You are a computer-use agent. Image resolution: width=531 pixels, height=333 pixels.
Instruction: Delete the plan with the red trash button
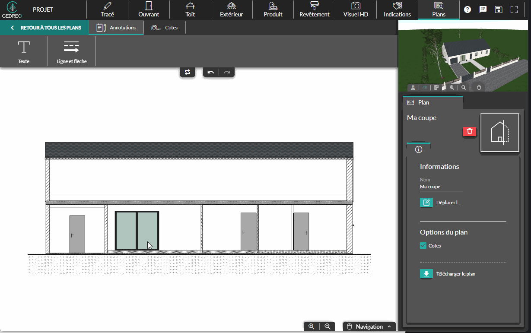470,131
